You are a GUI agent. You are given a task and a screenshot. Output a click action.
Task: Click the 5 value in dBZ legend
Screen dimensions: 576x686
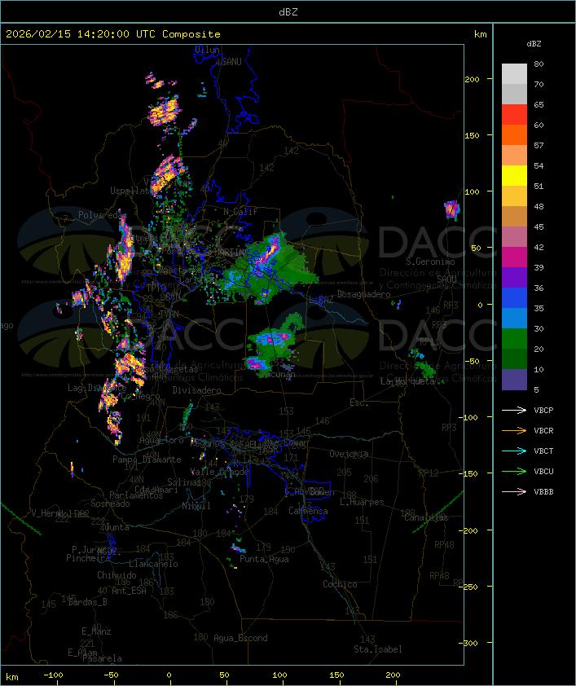click(537, 389)
